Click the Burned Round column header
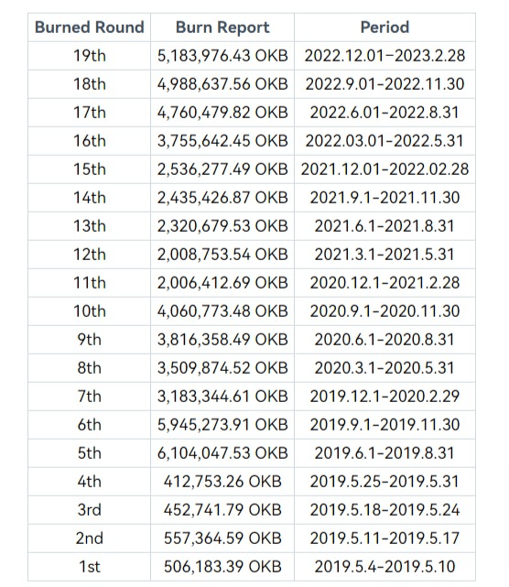509x587 pixels. click(x=90, y=27)
